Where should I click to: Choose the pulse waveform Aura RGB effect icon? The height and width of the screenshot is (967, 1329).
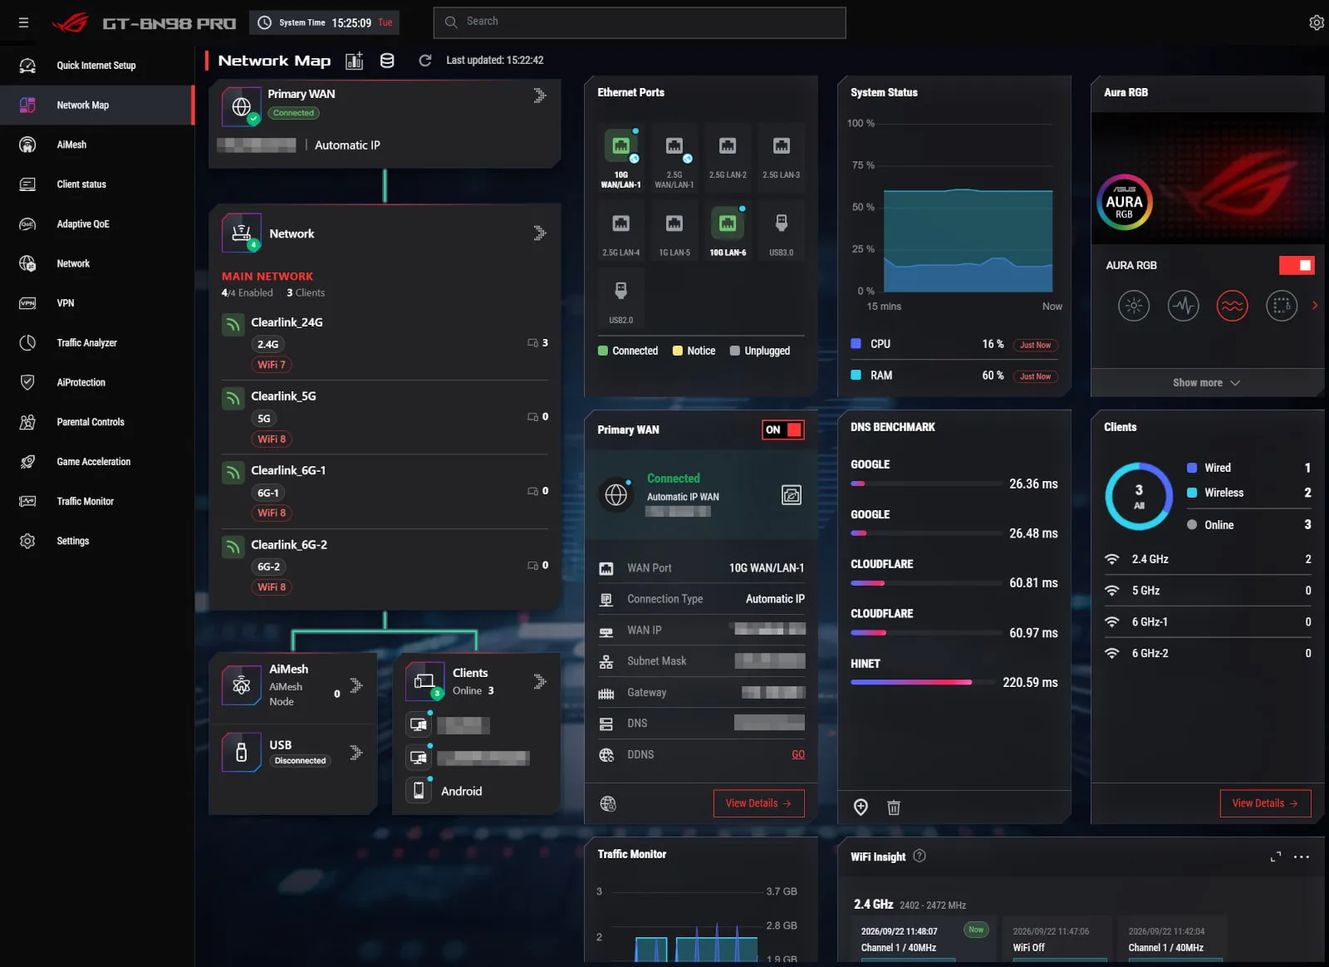coord(1184,306)
